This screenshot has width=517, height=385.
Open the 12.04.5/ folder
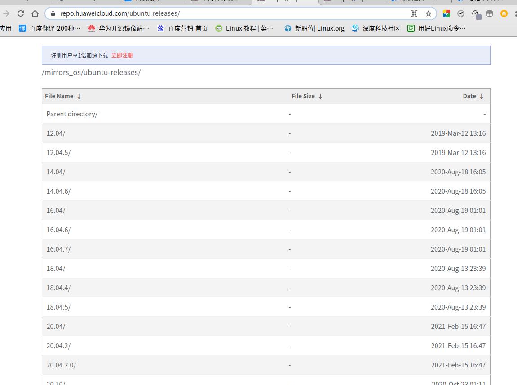click(x=58, y=153)
